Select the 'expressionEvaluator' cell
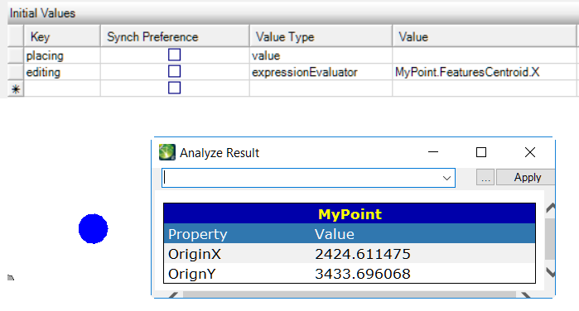 click(321, 72)
